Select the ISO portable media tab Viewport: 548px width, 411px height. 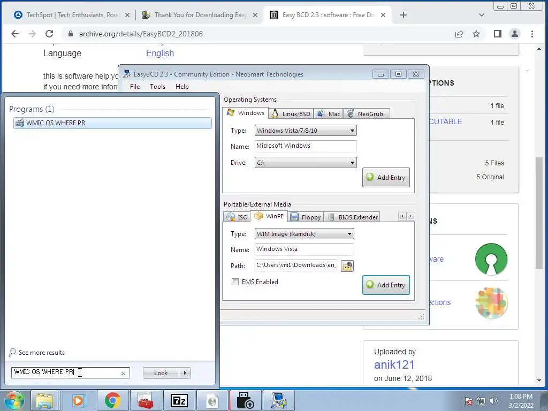[238, 217]
